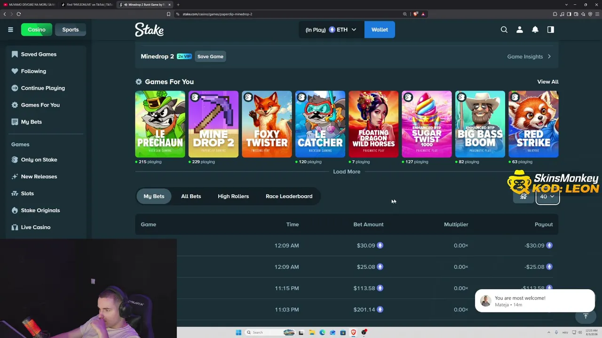Open the Task View taskbar icon
The width and height of the screenshot is (602, 338).
(301, 332)
